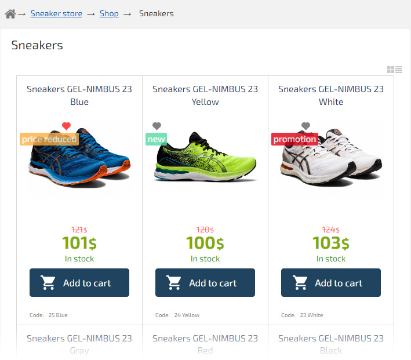The image size is (411, 360).
Task: Click the red 'promotion' badge
Action: pyautogui.click(x=294, y=139)
